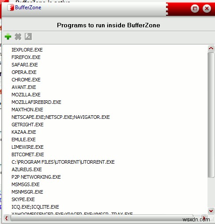Select OPERA.EXE entry
This screenshot has width=215, height=224.
click(24, 72)
